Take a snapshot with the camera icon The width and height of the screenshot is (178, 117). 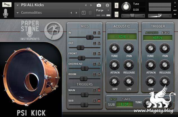click(x=99, y=5)
